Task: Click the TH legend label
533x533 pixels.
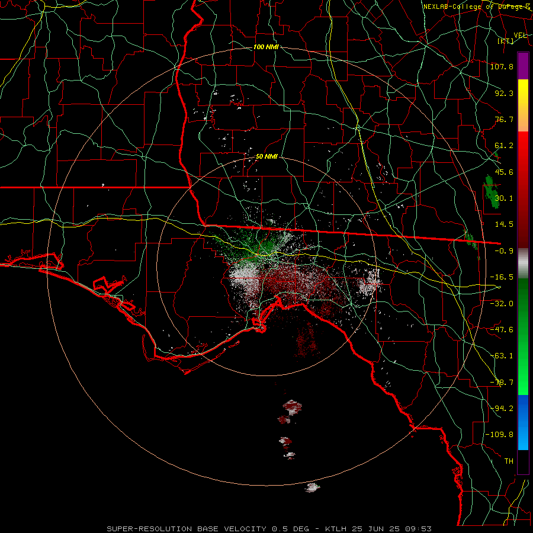Action: pos(509,461)
